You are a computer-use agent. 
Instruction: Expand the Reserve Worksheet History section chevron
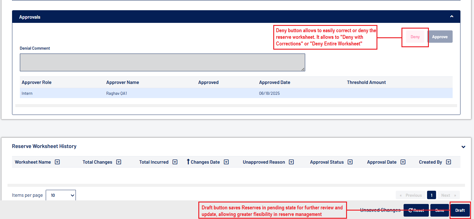tap(463, 147)
